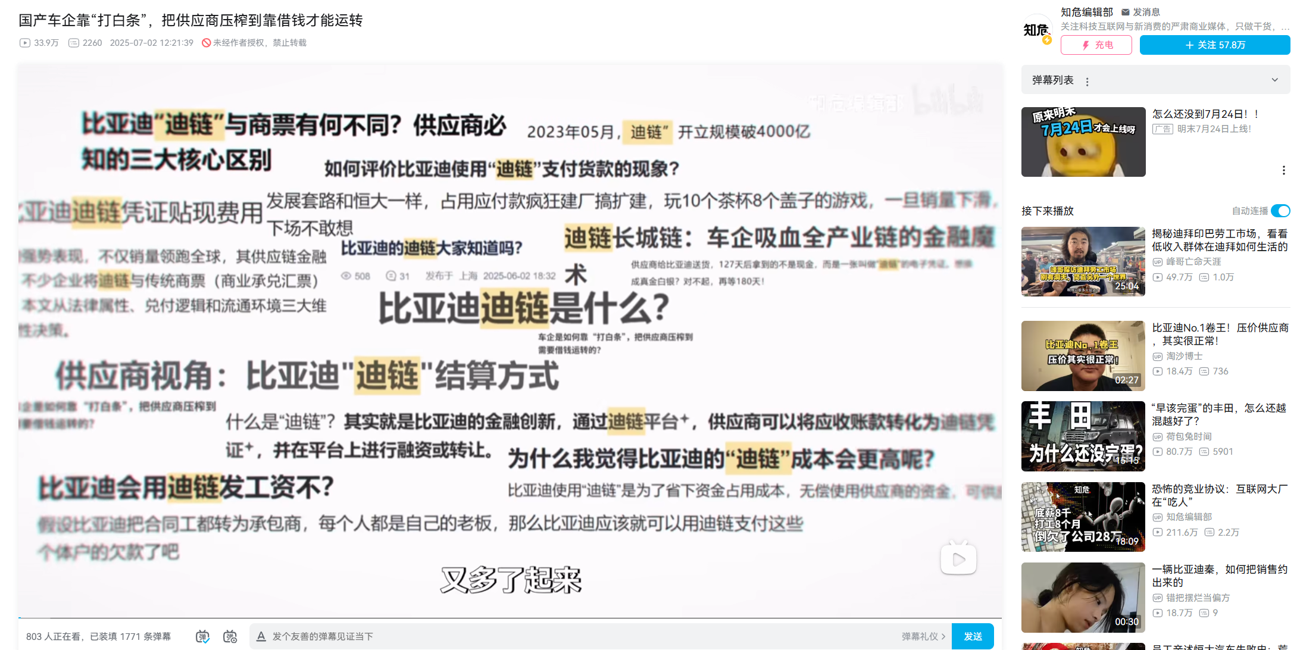Click the 49.7万 play count of Dubai video
This screenshot has width=1300, height=650.
click(x=1173, y=277)
